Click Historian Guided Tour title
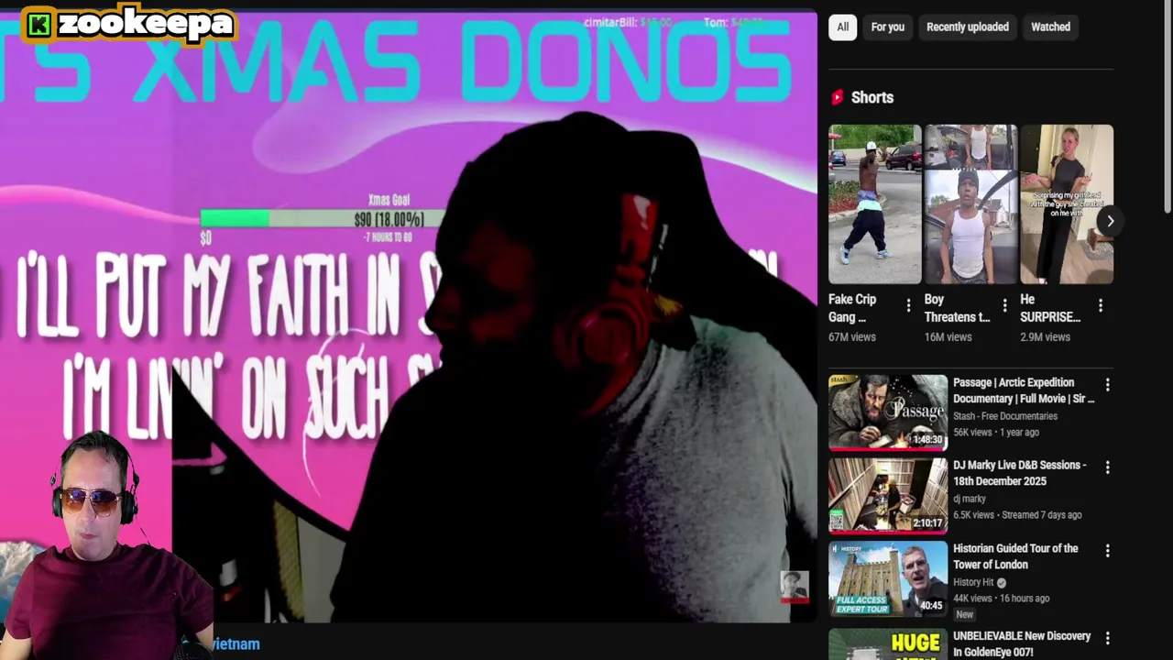1173x660 pixels. (x=1015, y=556)
